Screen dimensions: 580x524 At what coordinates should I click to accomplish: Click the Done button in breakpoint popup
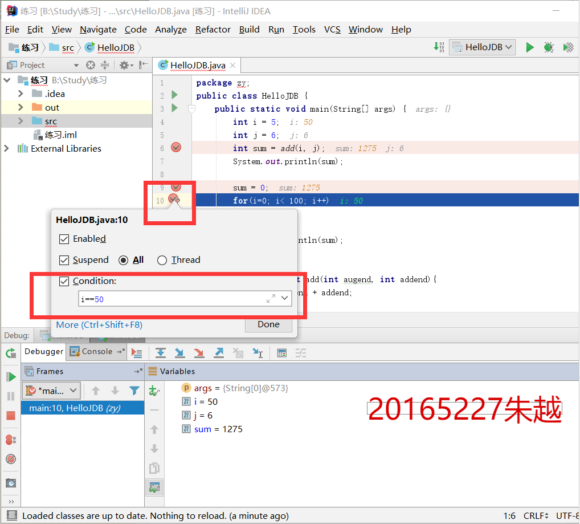[x=268, y=324]
